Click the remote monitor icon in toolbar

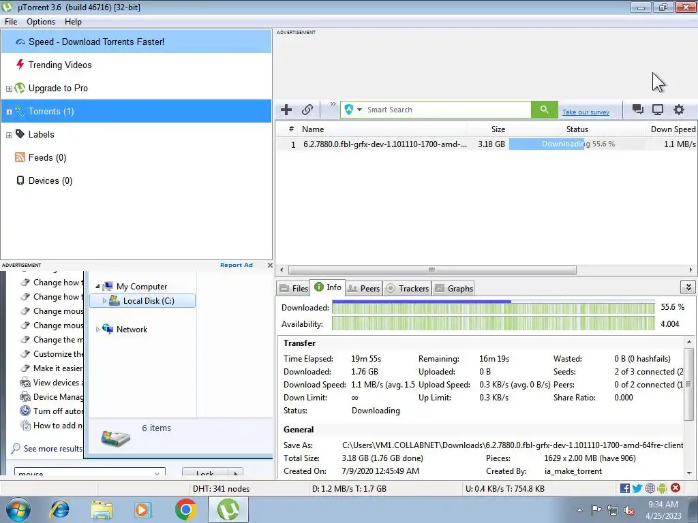click(658, 110)
